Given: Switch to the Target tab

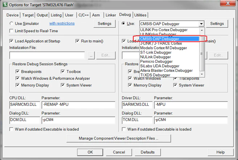Looking at the screenshot, I should (28, 15).
